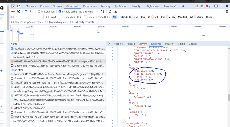Select the g.pixel?sid=9212282598 request
The height and width of the screenshot is (127, 230).
coord(58,87)
